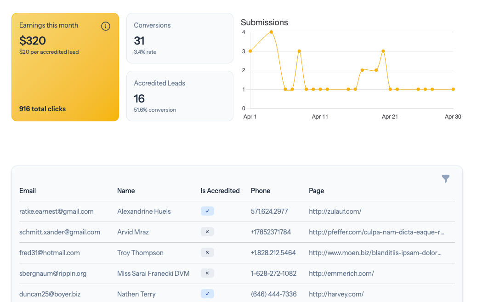Open the http://zulauf.com/ page link

click(x=335, y=211)
